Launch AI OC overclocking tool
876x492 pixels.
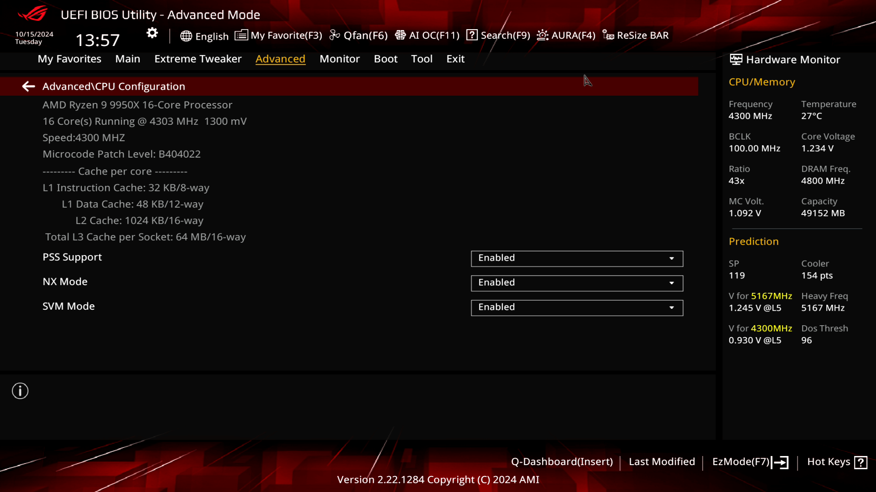click(x=427, y=35)
